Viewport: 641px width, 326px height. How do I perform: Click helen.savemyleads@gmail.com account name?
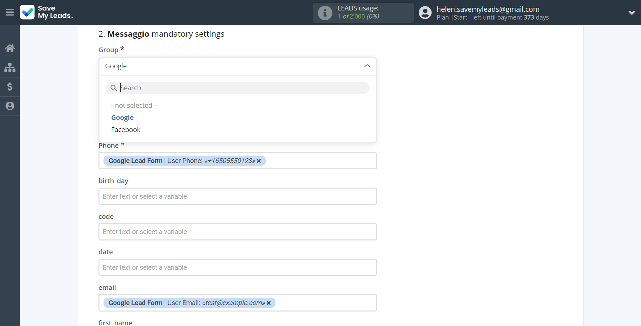(488, 9)
